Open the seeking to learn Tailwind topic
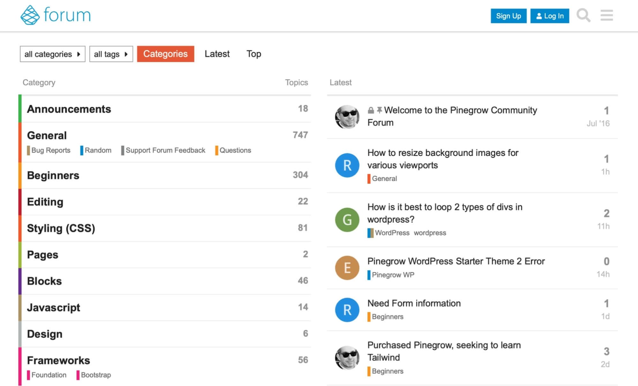The image size is (638, 386). pos(444,351)
